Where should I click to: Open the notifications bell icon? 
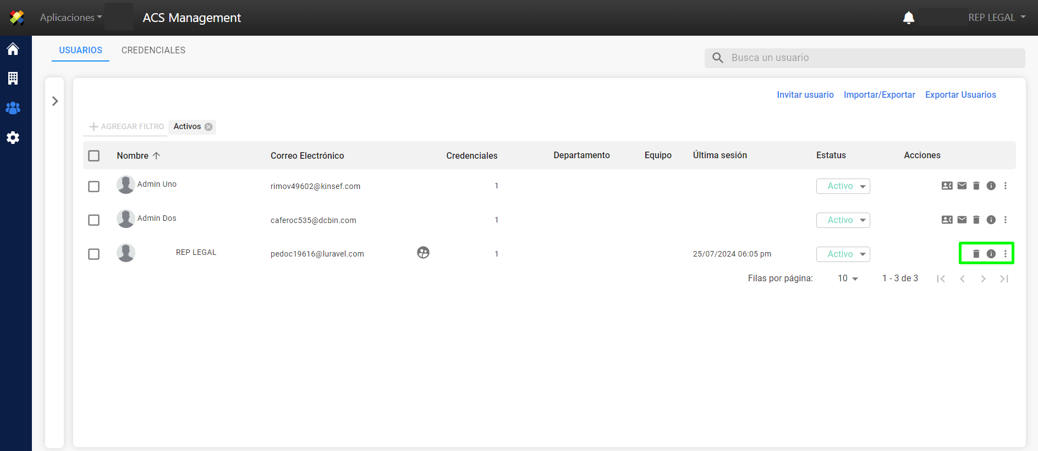(x=908, y=18)
